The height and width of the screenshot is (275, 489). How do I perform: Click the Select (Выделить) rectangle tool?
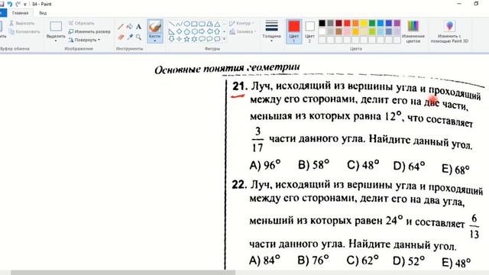[x=56, y=27]
